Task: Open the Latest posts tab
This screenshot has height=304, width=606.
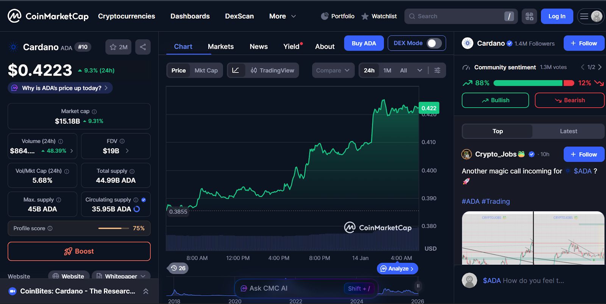Action: point(568,131)
